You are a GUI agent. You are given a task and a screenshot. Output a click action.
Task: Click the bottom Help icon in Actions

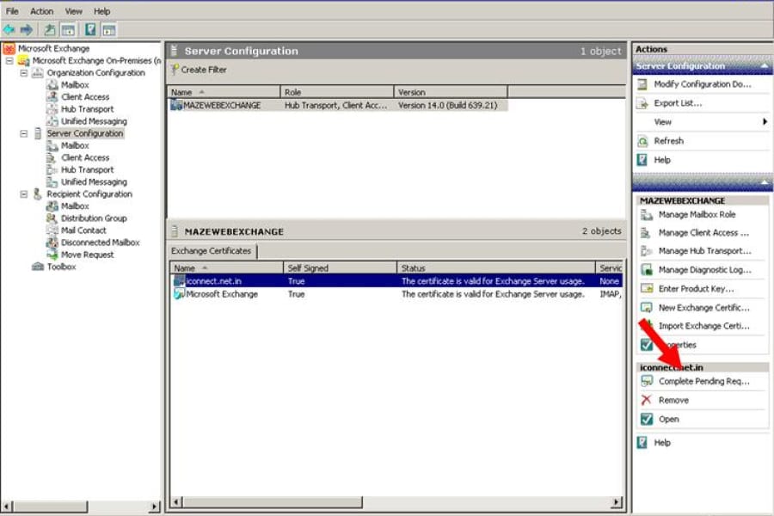[x=642, y=442]
